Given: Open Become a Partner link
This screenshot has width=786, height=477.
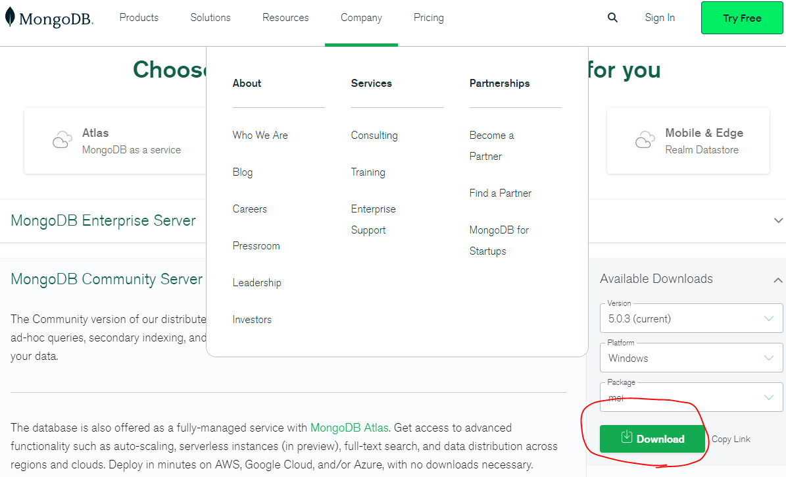Looking at the screenshot, I should 492,146.
